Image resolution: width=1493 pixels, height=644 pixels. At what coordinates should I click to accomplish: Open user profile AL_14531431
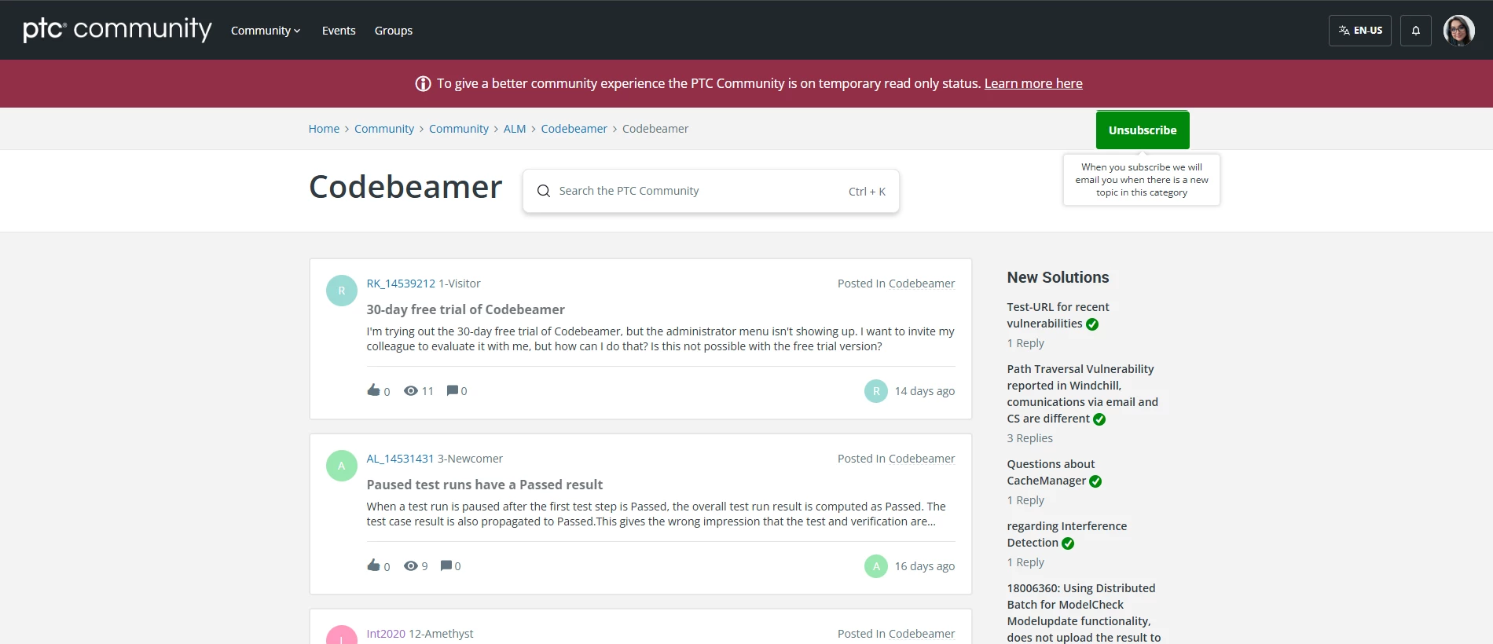point(400,459)
